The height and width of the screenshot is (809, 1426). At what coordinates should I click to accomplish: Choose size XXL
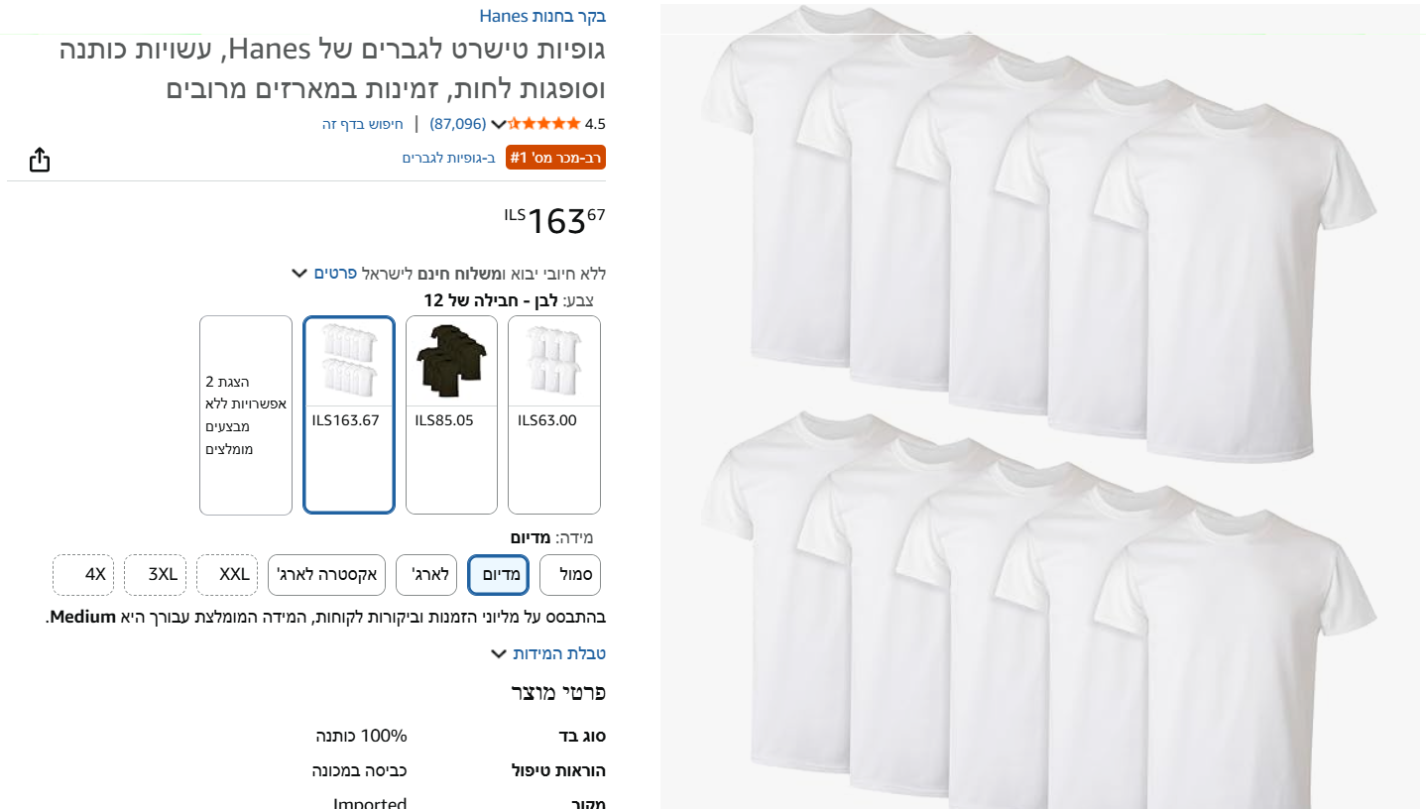click(227, 575)
